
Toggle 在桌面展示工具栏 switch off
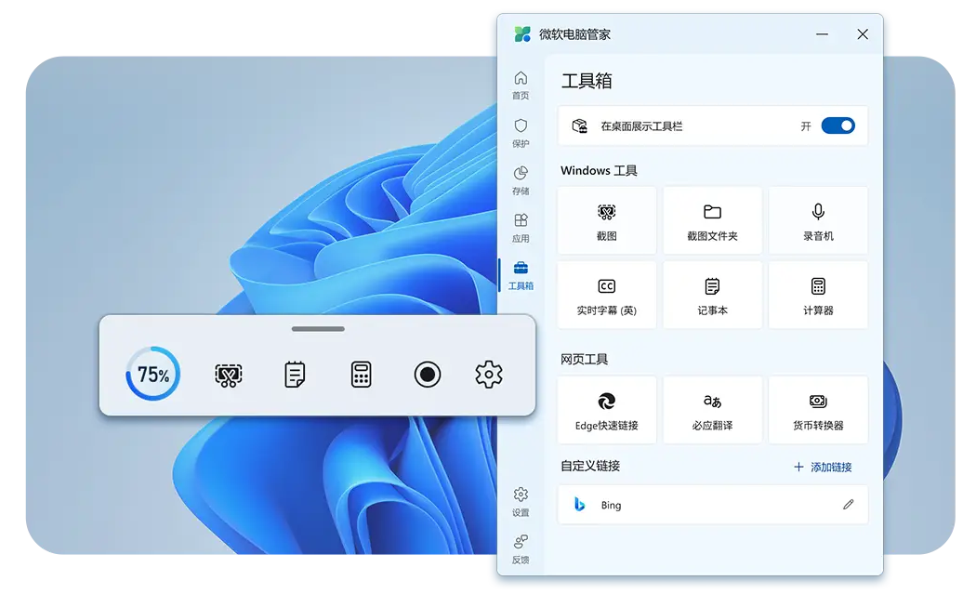pyautogui.click(x=838, y=125)
